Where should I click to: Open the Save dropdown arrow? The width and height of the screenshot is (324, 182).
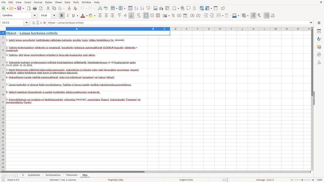pos(23,8)
